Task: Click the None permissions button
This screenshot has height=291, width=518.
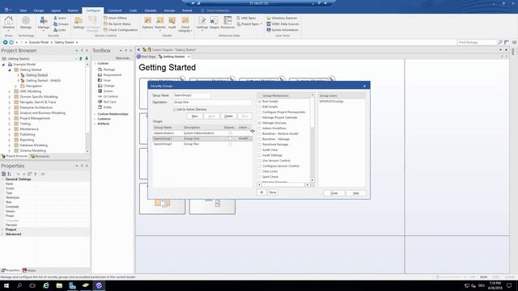Action: click(x=272, y=192)
